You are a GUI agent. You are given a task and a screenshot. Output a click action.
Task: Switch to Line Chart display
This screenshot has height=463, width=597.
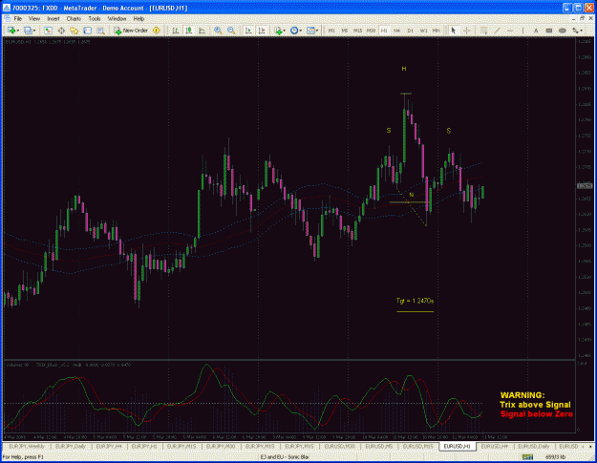203,31
